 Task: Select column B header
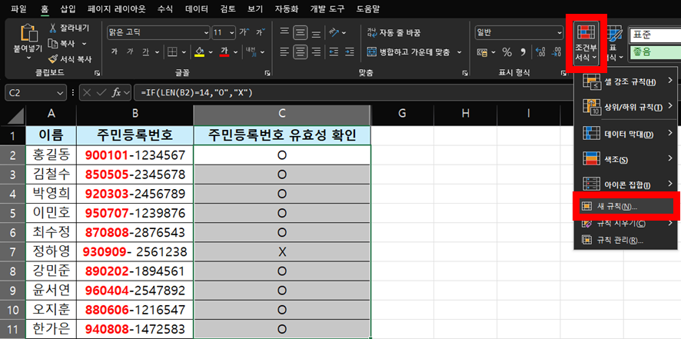[135, 114]
